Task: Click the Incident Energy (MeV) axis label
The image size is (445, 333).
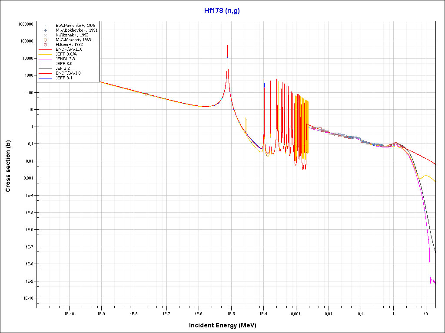Action: pos(226,325)
